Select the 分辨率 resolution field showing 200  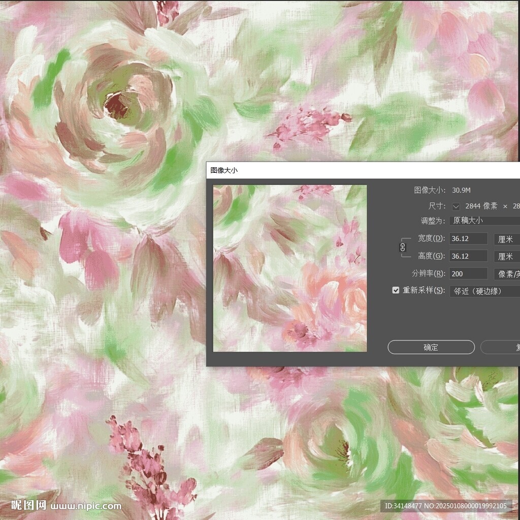point(468,273)
